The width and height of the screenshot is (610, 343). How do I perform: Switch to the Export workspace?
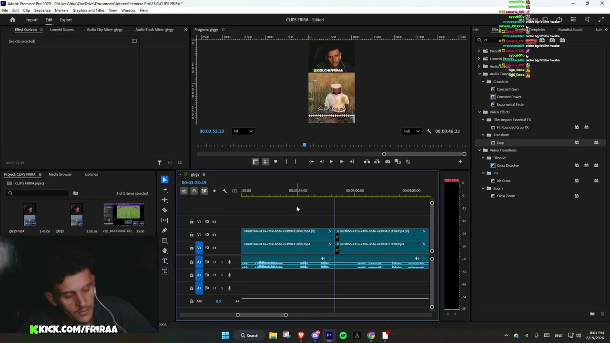[x=66, y=20]
